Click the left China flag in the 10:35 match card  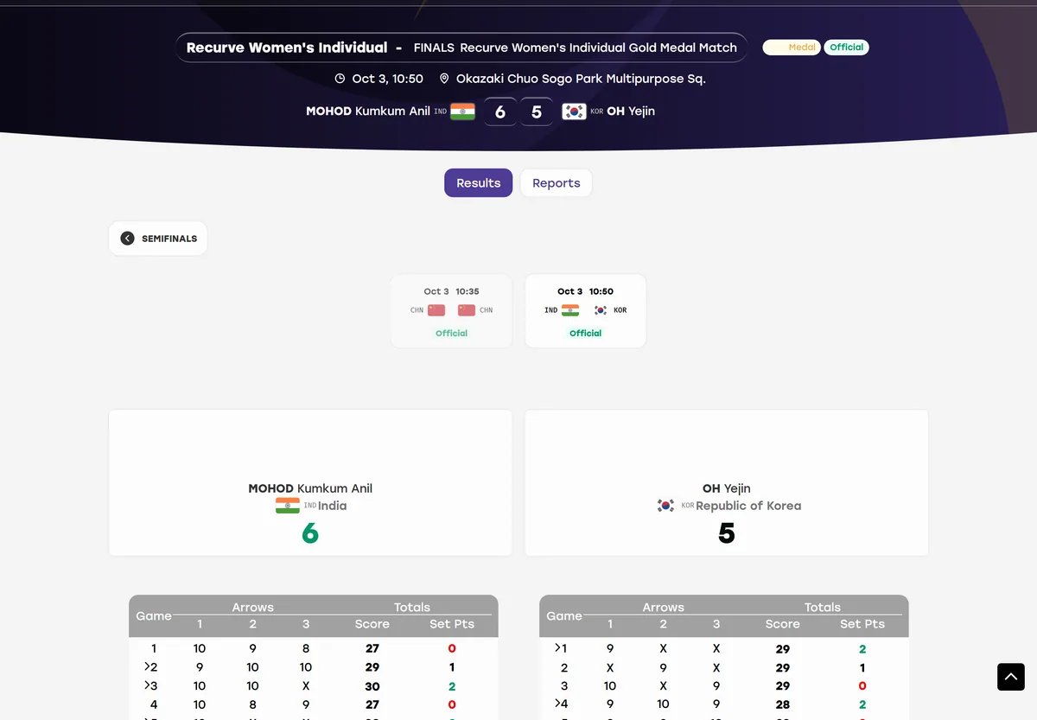tap(436, 310)
